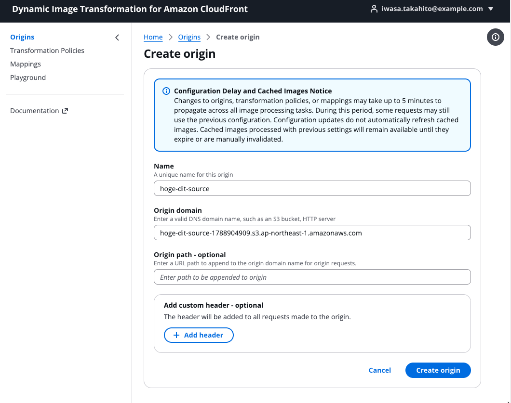Click the breadcrumb chevron after Home
511x403 pixels.
coord(171,37)
